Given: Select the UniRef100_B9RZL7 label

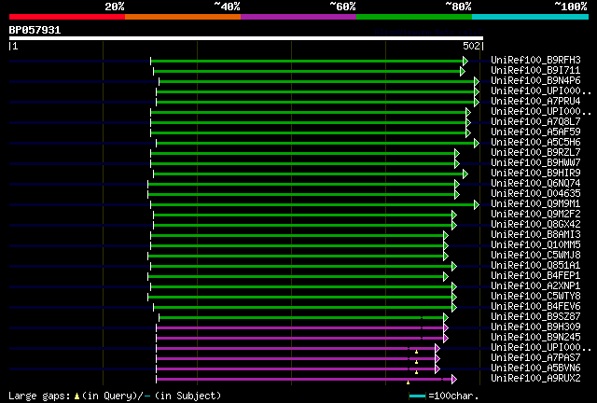Looking at the screenshot, I should pyautogui.click(x=535, y=152).
